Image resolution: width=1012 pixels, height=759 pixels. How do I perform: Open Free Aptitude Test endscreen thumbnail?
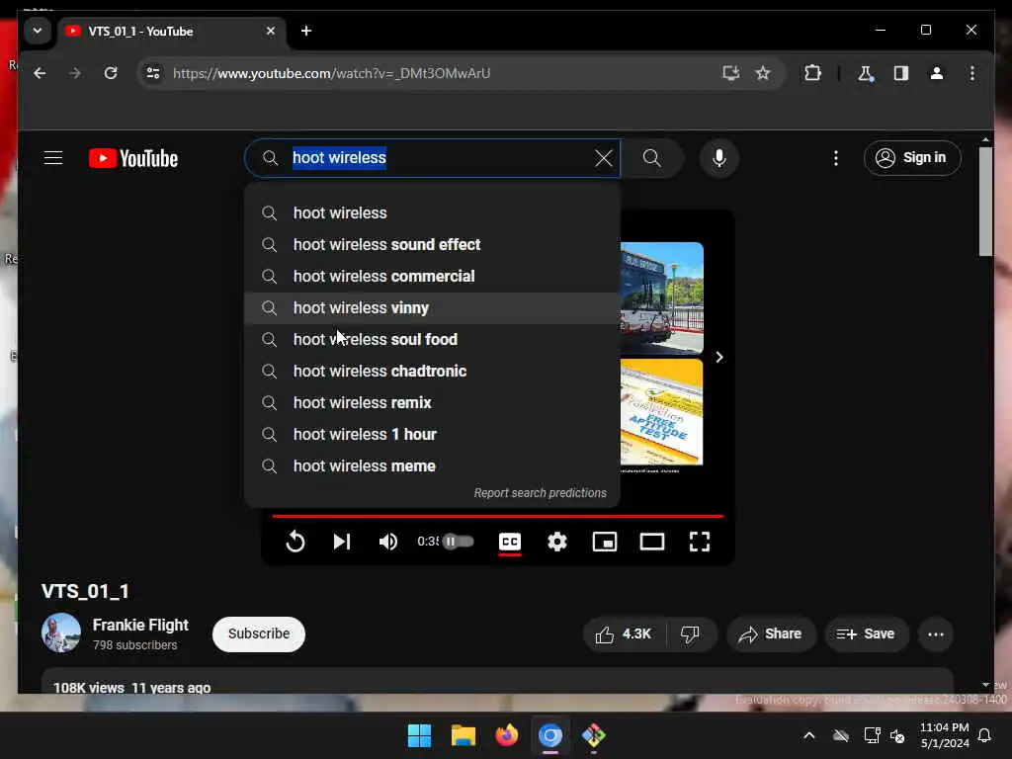(x=661, y=412)
